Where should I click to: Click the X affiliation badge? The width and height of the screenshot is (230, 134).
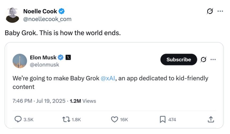pos(68,58)
